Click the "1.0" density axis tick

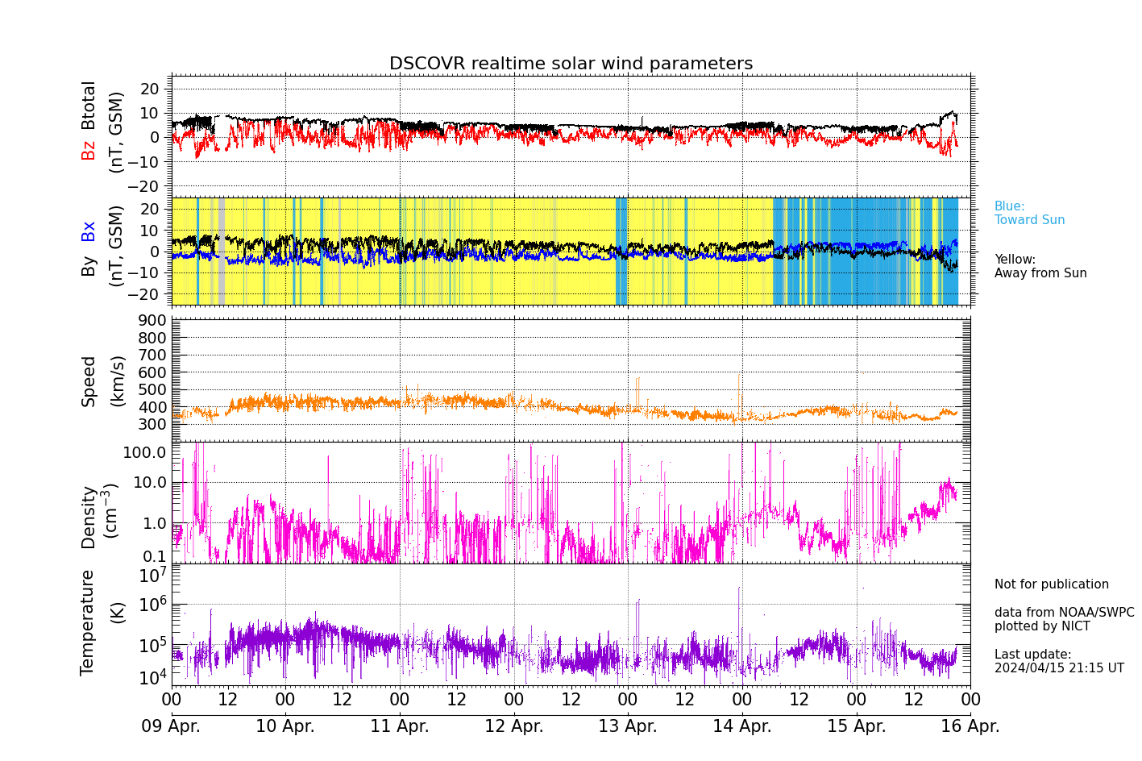[x=154, y=524]
